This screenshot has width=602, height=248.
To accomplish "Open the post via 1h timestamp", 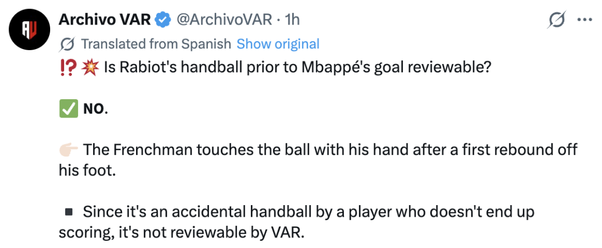I will pos(292,20).
